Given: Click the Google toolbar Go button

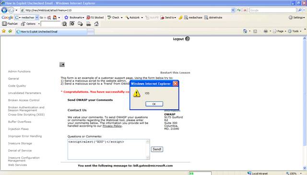Looking at the screenshot, I should tap(42, 17).
